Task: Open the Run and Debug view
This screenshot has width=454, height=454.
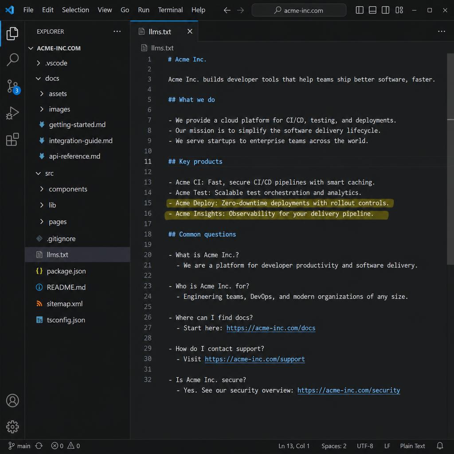Action: 12,113
